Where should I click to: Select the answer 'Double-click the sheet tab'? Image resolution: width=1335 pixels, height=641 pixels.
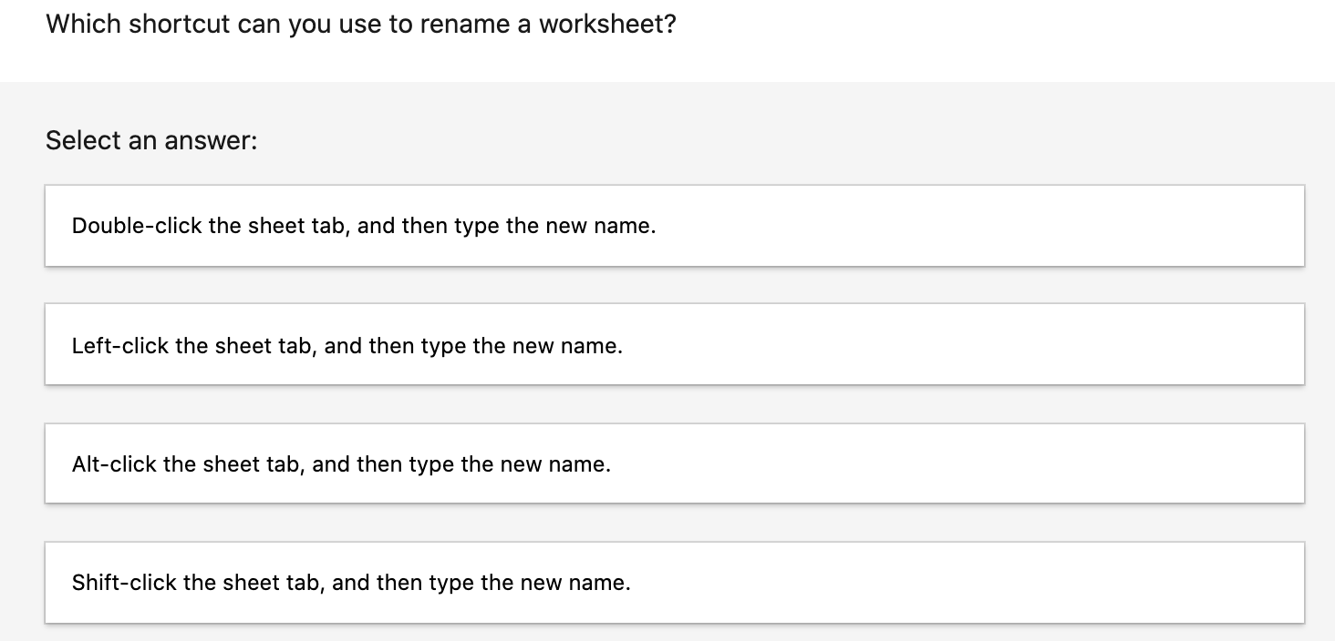point(675,226)
